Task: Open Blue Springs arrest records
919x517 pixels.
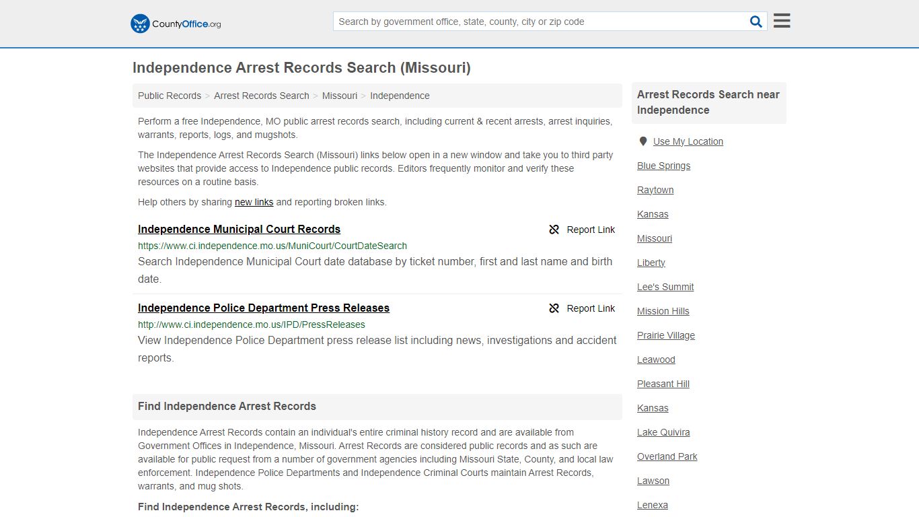Action: tap(663, 166)
